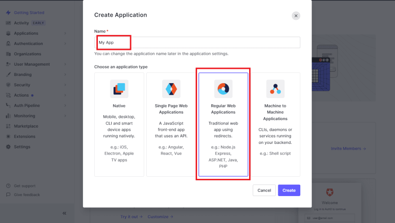Expand the User Management section
This screenshot has height=223, width=395.
[x=65, y=64]
